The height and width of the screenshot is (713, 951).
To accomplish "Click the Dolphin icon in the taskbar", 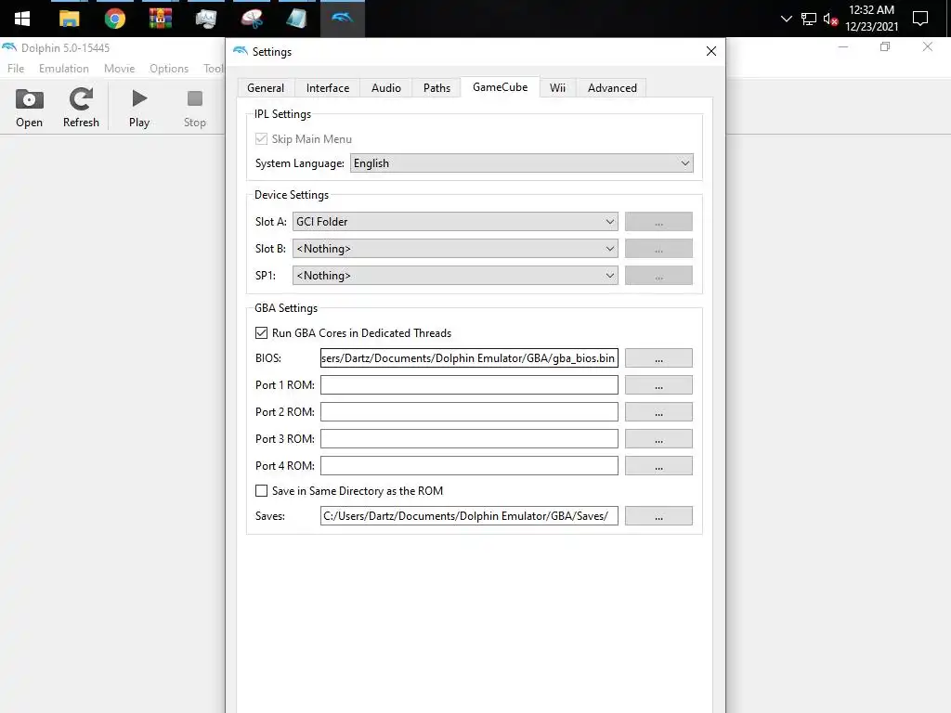I will point(342,19).
